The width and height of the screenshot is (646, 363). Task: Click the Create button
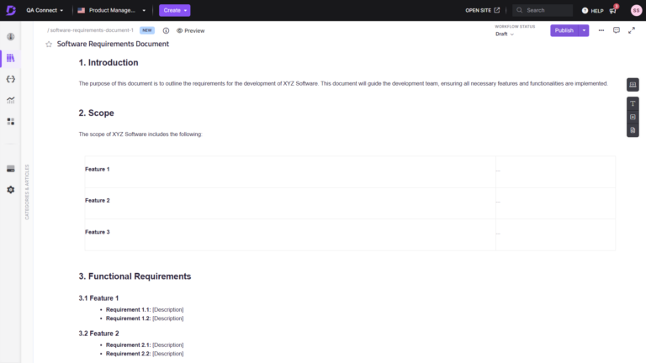174,10
